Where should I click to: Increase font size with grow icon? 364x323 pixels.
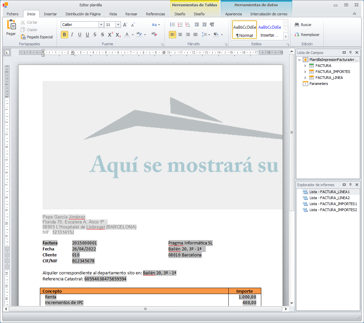click(x=125, y=25)
